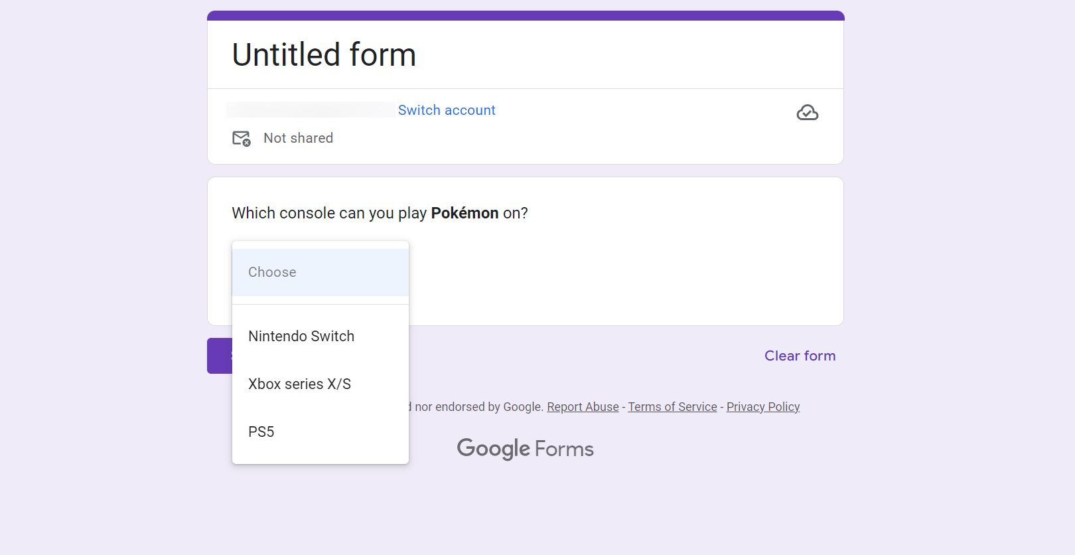1075x555 pixels.
Task: Open the Report Abuse link
Action: (583, 407)
